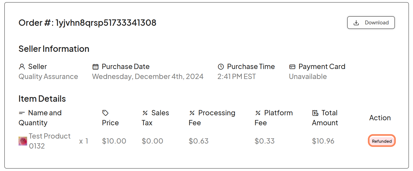Click the calendar icon next to Purchase Date
Viewport: 413px width, 171px height.
point(95,67)
